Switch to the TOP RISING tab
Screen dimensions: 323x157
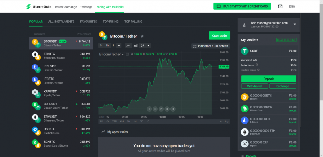[x=111, y=22]
